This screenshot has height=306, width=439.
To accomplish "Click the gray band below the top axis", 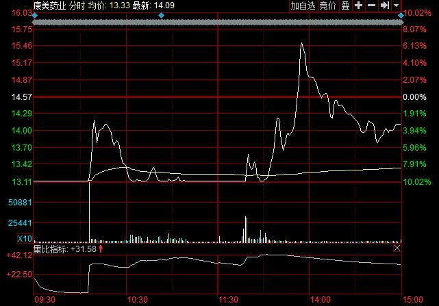I will 218,23.
